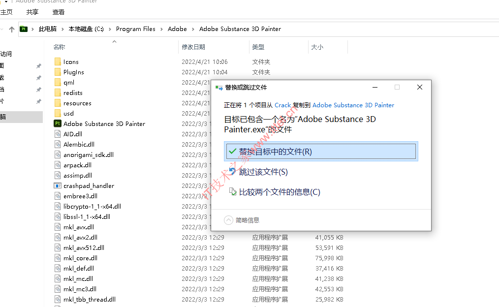
Task: Open the Crack source folder link
Action: point(282,105)
